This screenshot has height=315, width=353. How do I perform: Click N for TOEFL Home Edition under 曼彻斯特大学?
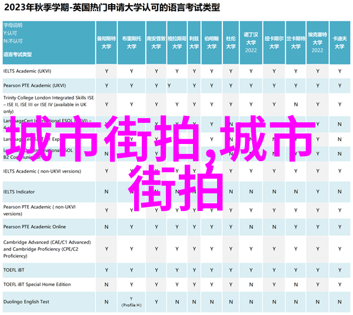pyautogui.click(x=106, y=284)
